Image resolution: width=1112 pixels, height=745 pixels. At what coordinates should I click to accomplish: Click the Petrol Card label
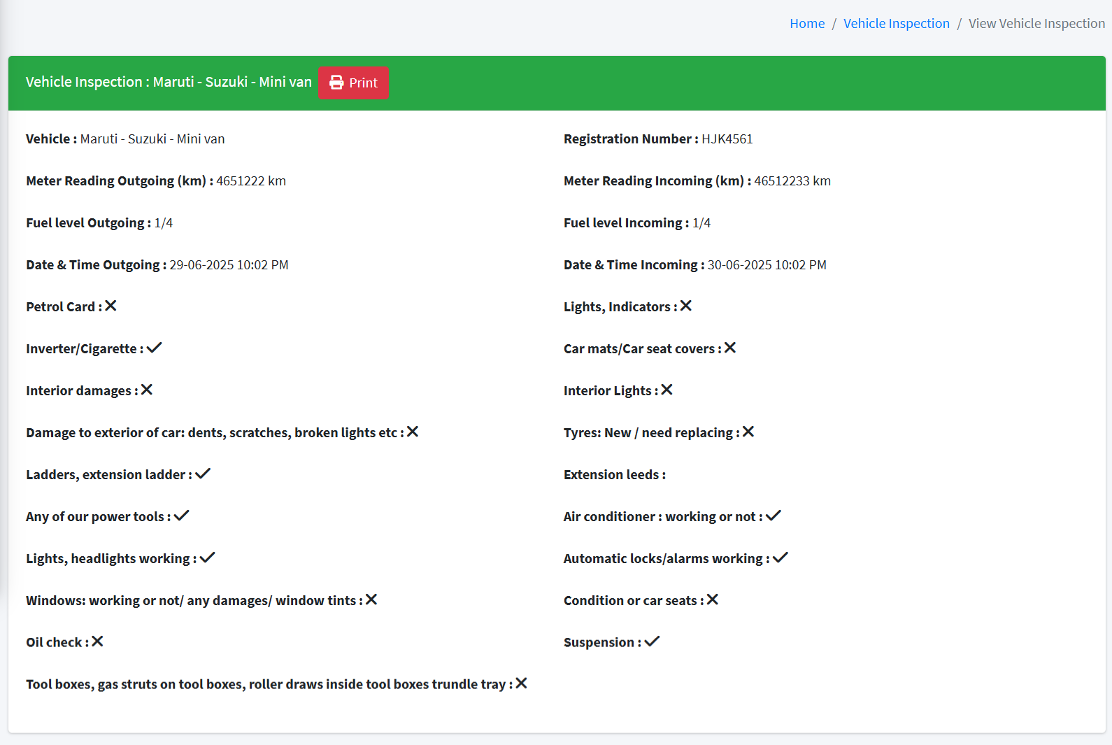pos(64,307)
